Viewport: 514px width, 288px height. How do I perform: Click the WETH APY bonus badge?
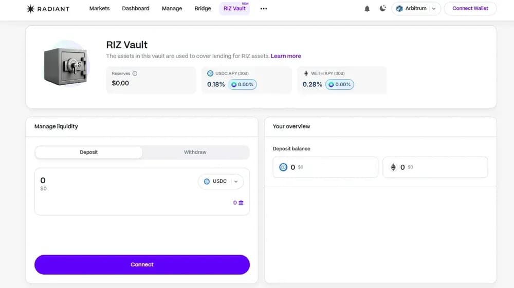(339, 84)
